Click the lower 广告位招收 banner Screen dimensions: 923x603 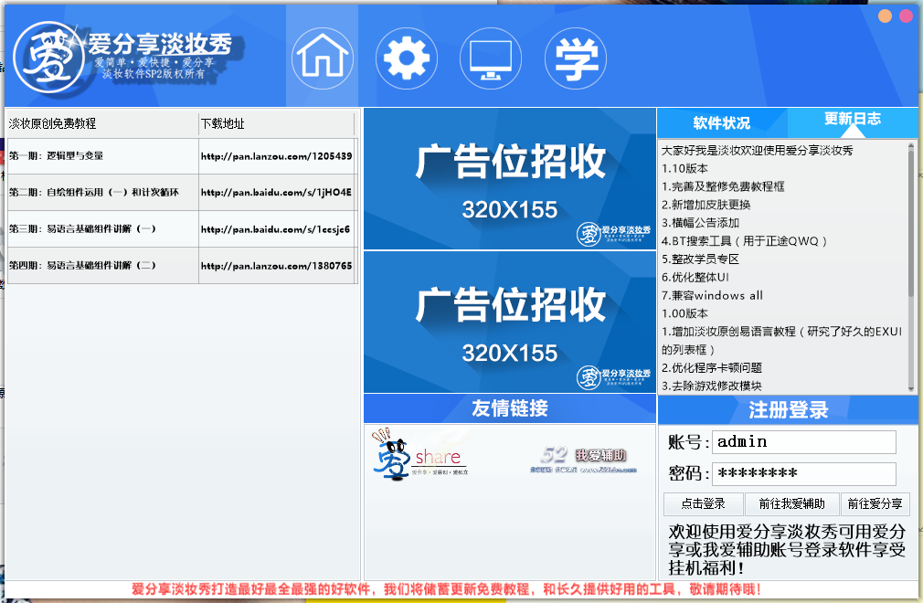(x=510, y=323)
